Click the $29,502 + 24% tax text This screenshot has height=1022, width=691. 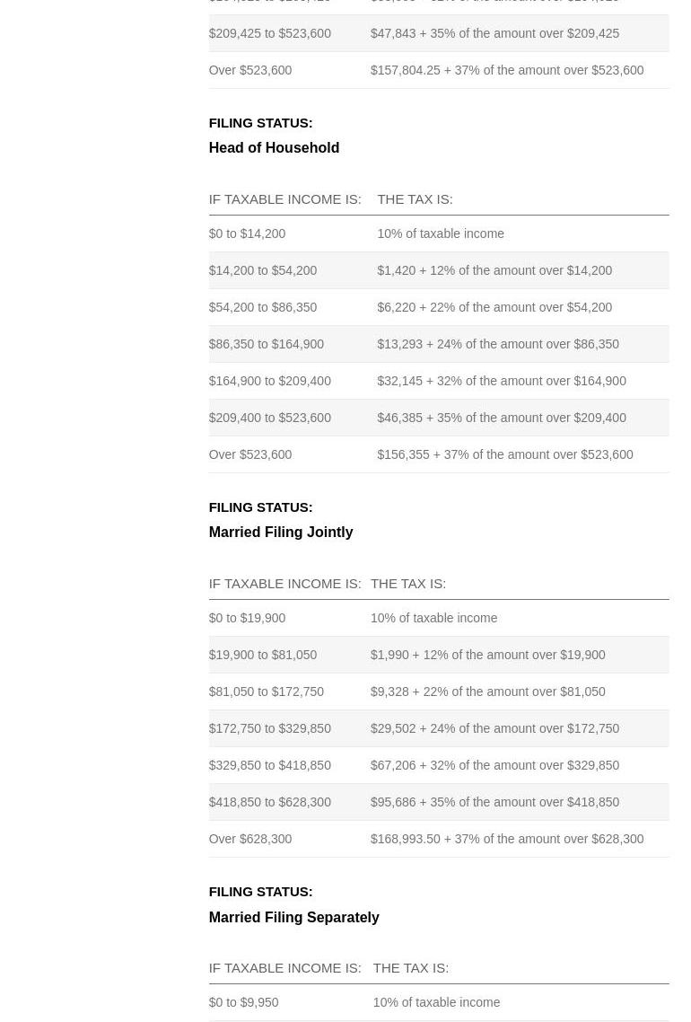tap(494, 728)
